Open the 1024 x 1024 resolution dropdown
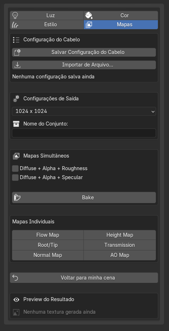The image size is (169, 331). click(x=84, y=111)
